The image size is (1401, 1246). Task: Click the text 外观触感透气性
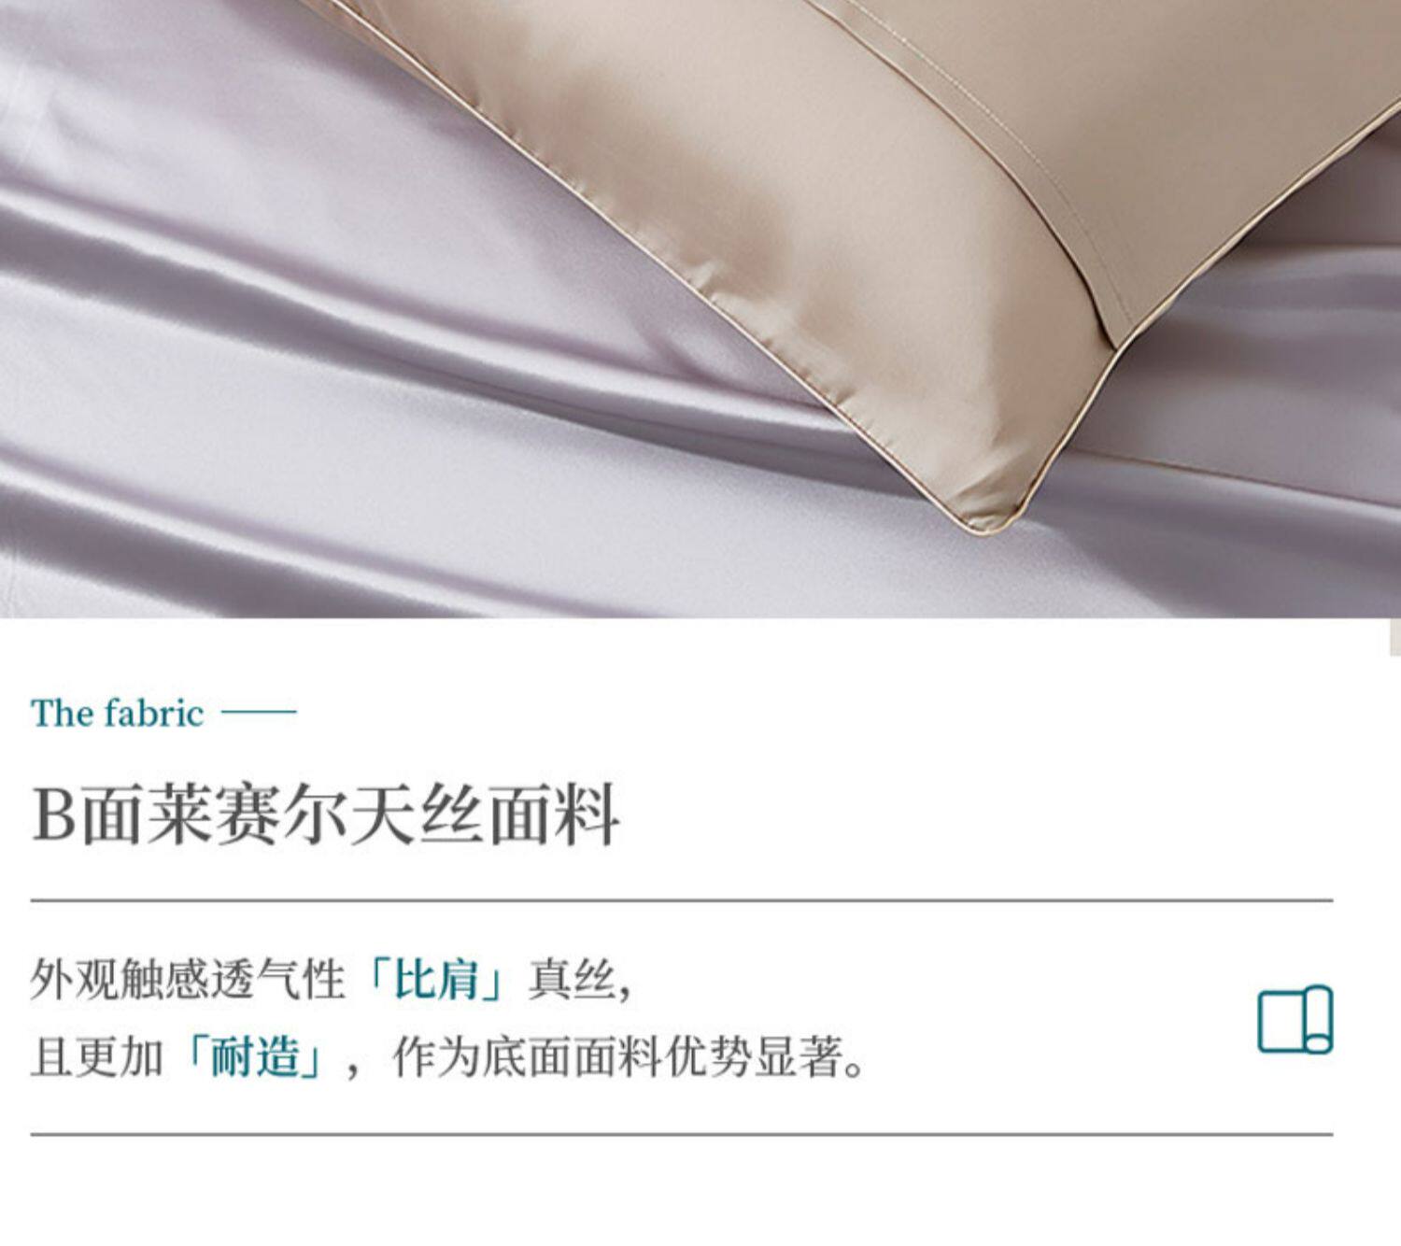(x=188, y=980)
